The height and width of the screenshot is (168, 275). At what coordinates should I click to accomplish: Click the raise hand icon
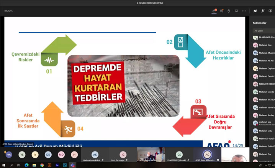pos(229,11)
